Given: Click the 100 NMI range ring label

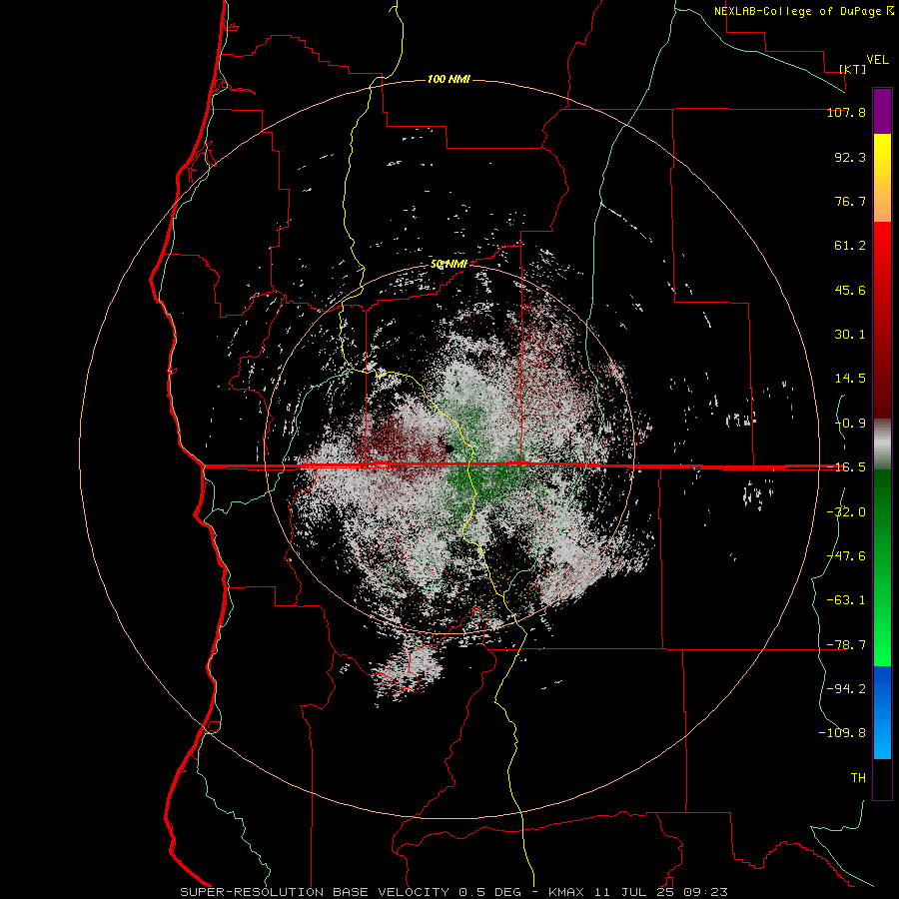Looking at the screenshot, I should (449, 79).
